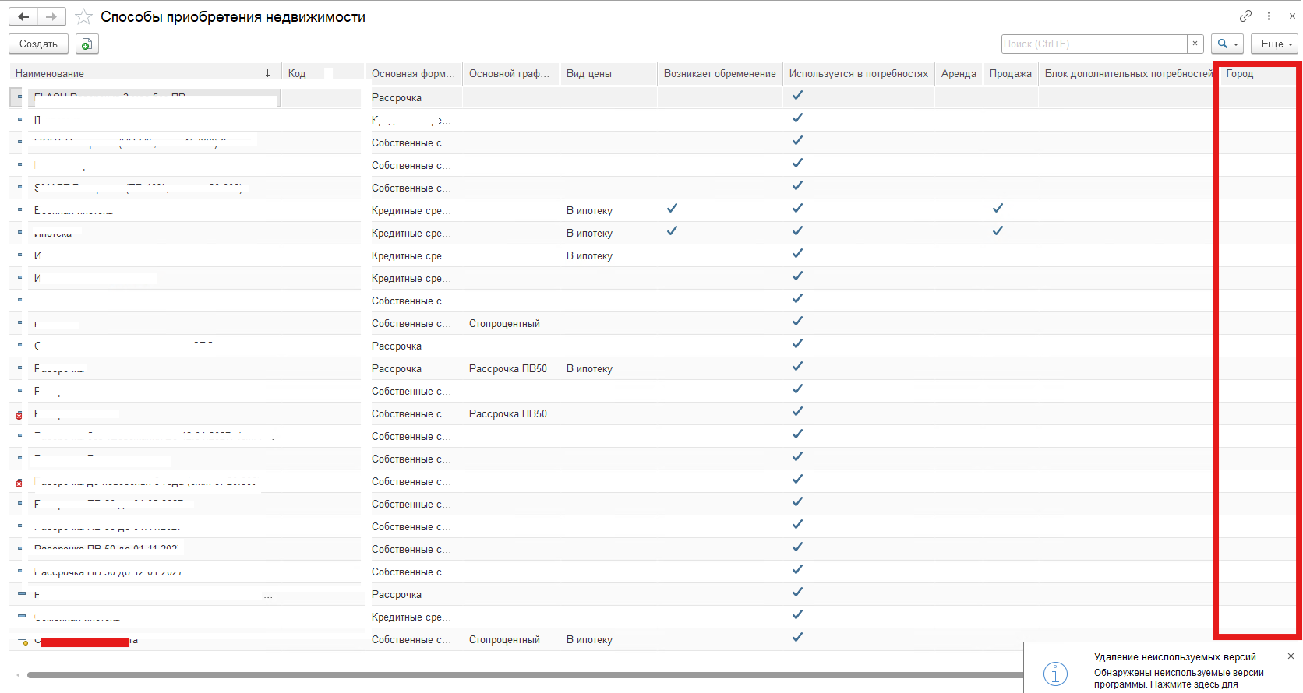The image size is (1303, 693).
Task: Go forward with the right arrow button
Action: (x=51, y=16)
